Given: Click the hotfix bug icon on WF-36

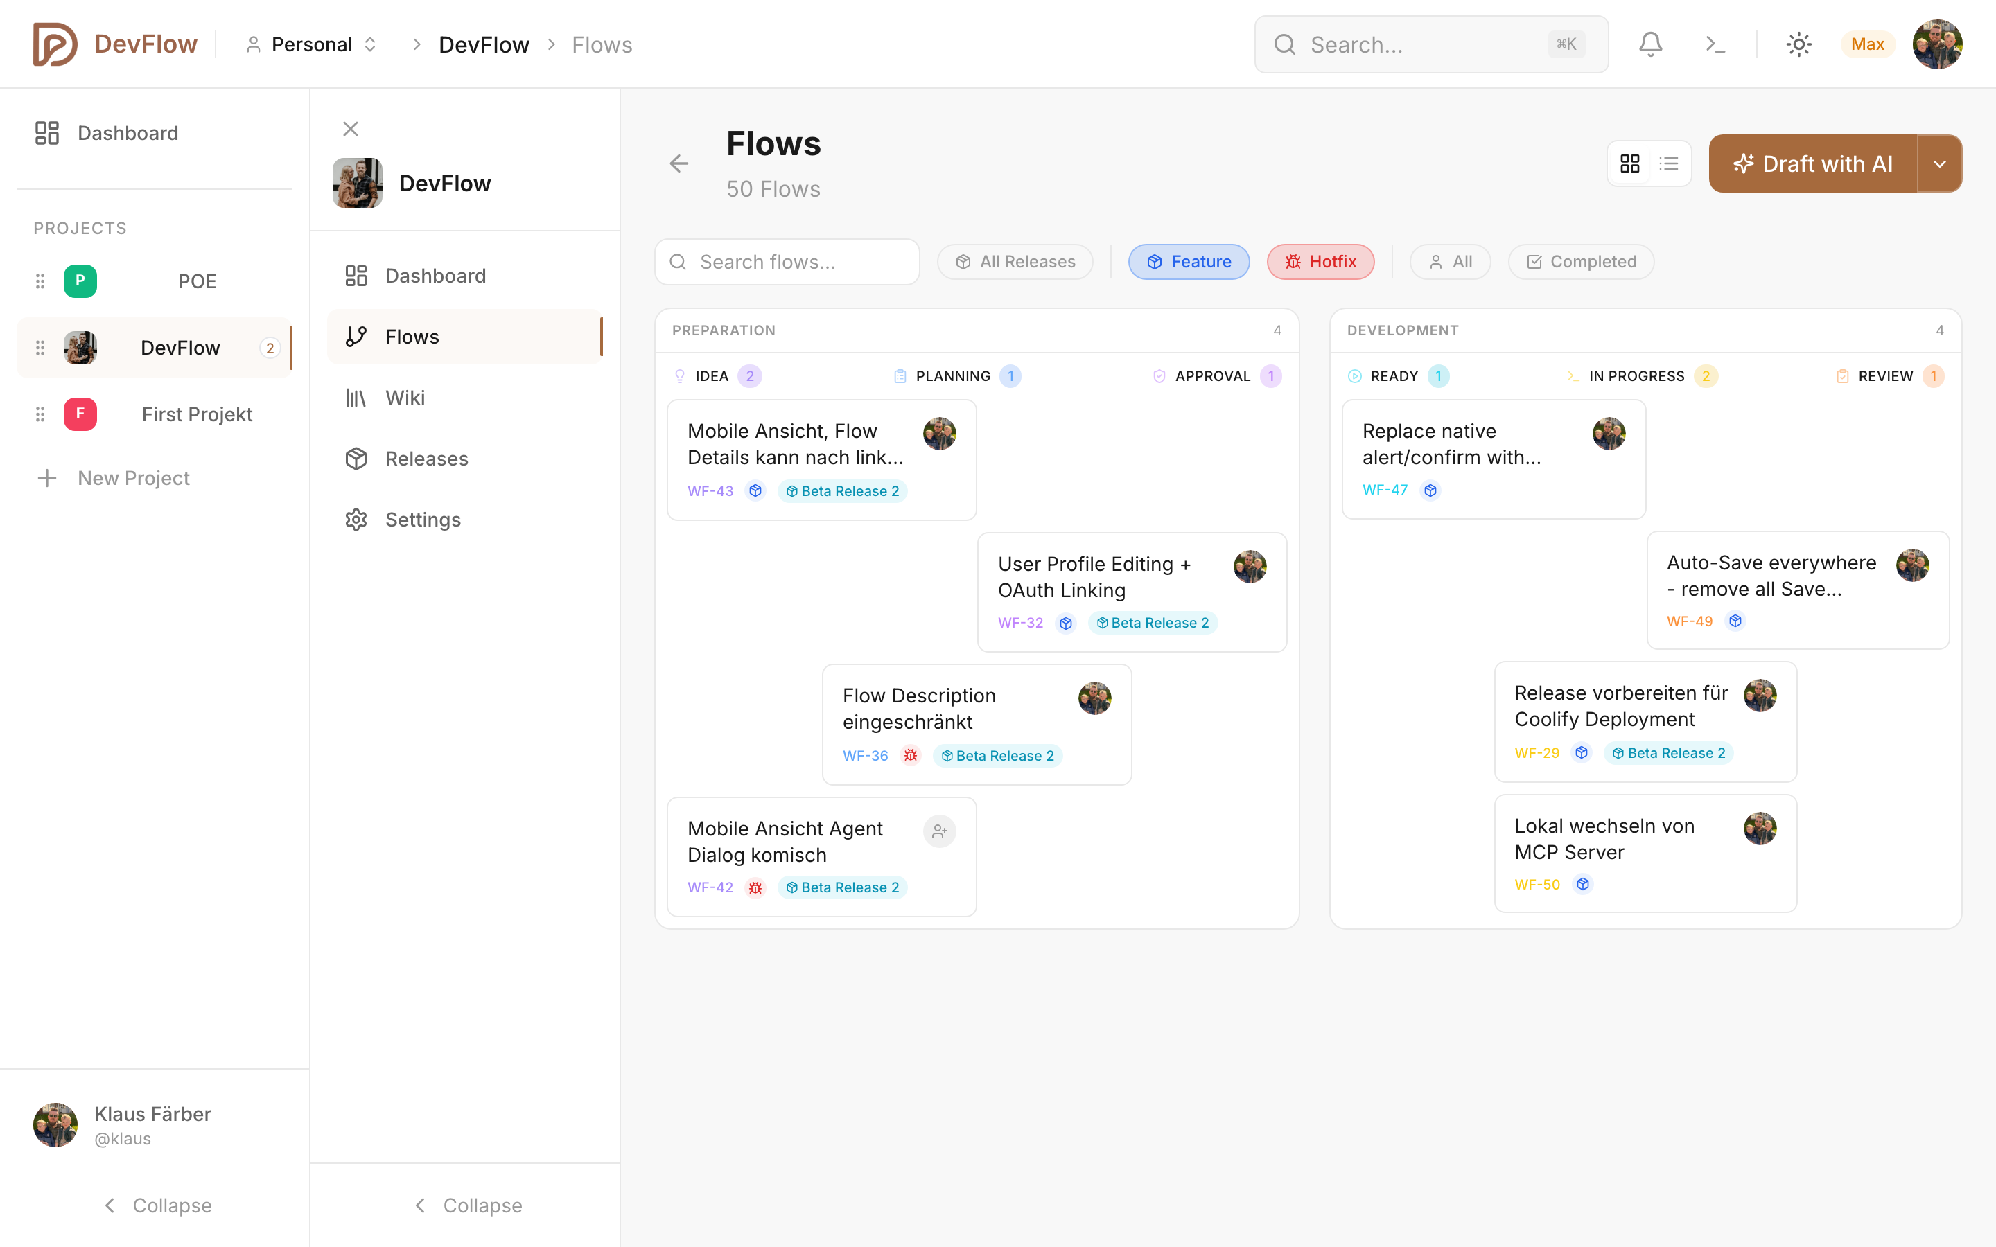Looking at the screenshot, I should pyautogui.click(x=911, y=755).
